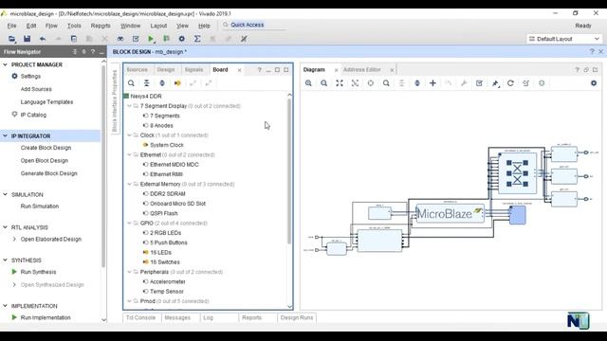This screenshot has height=341, width=607.
Task: Collapse the Clock group in Board tree
Action: click(130, 135)
